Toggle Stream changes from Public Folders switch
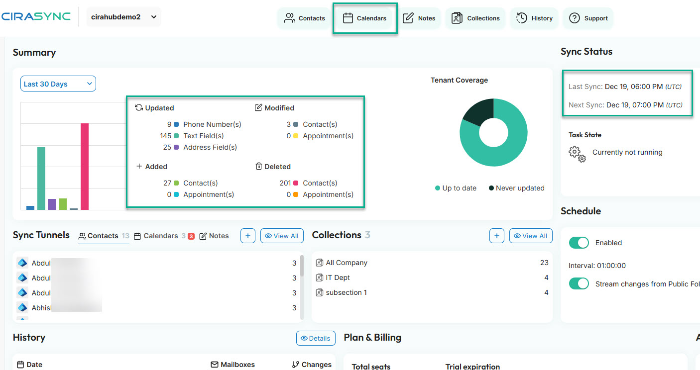 (x=579, y=284)
